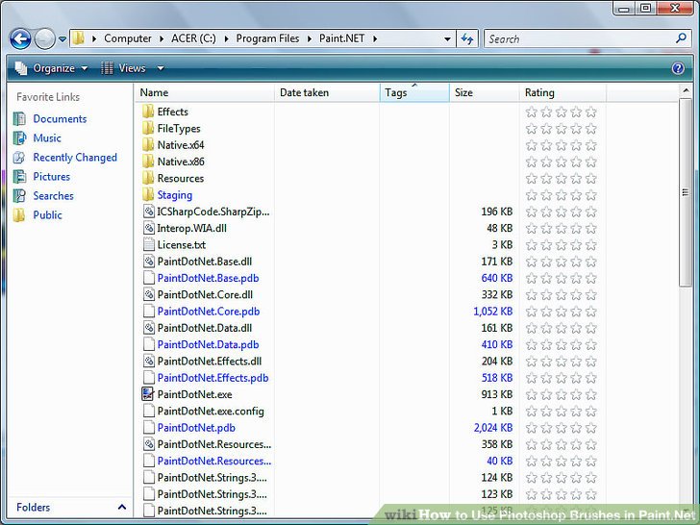Select the License.txt file

pos(181,244)
